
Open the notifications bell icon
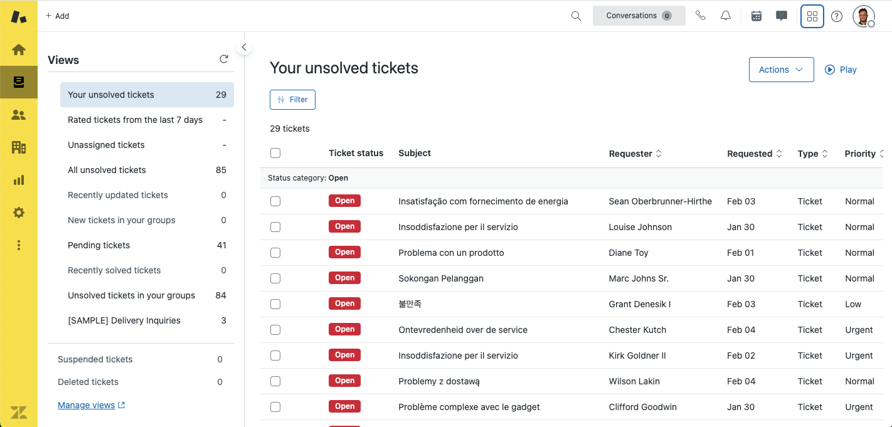(x=726, y=16)
